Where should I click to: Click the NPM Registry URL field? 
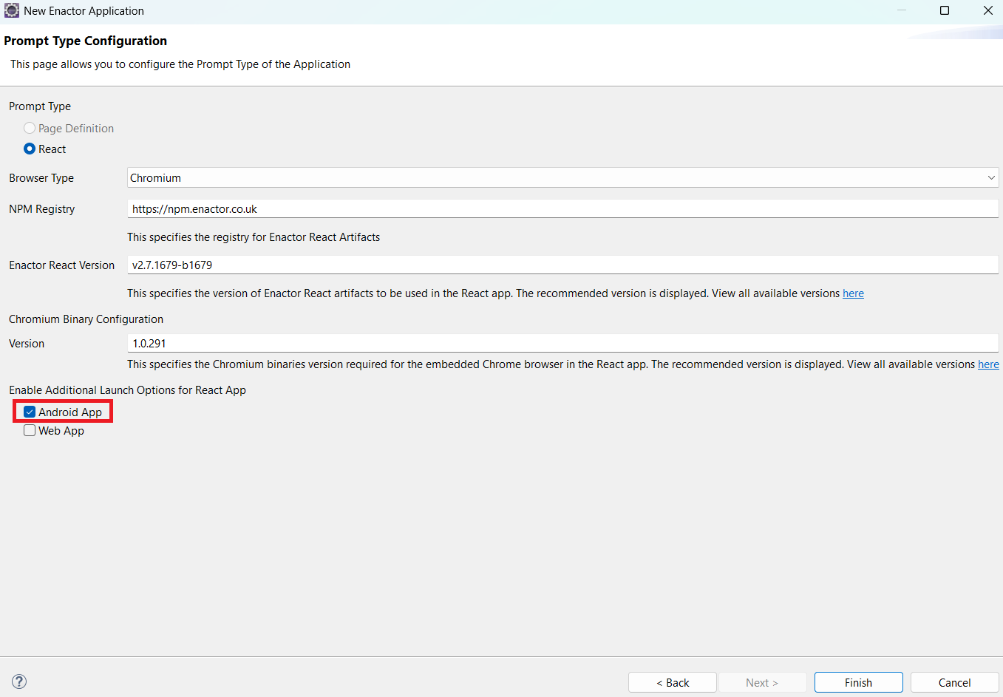[x=562, y=208]
